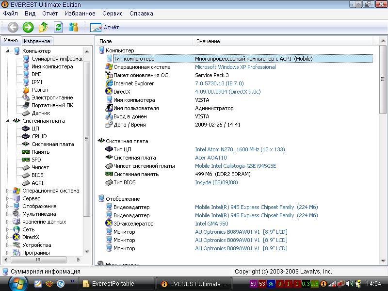The image size is (388, 291).
Task: Open the Intel GMA 950 link
Action: click(x=211, y=224)
